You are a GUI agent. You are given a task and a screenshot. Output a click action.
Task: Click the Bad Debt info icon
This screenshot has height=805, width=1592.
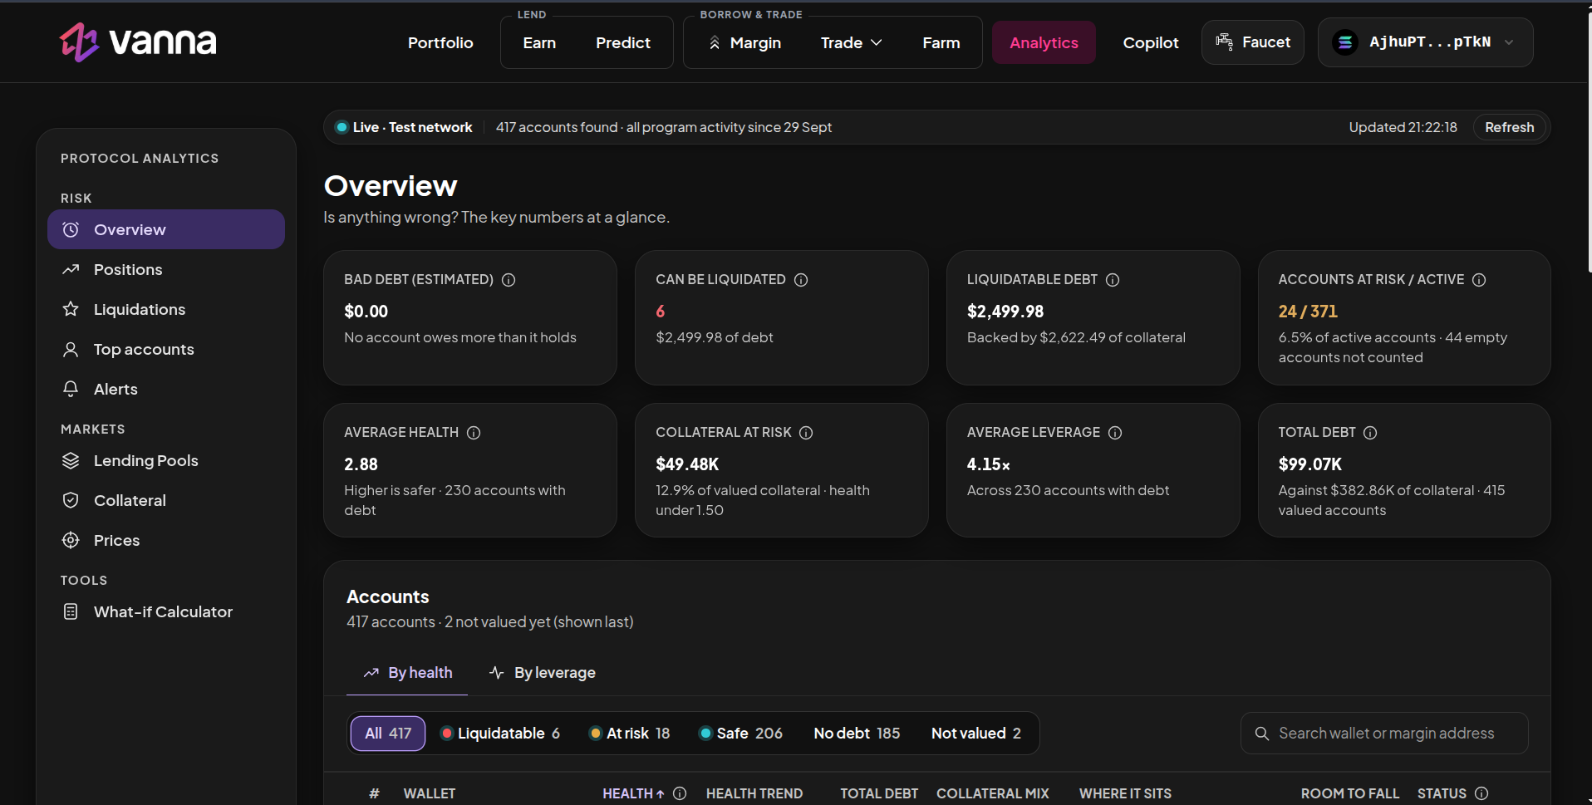click(x=509, y=280)
